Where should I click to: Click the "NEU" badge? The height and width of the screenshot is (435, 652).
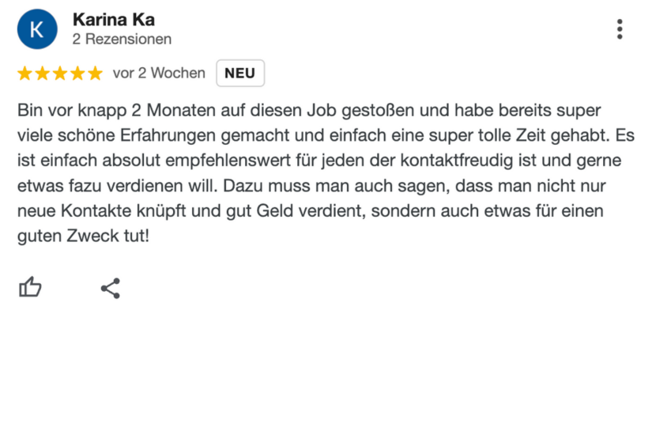tap(239, 74)
